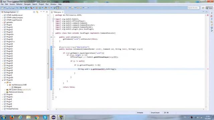
Task: Open the Project menu
Action: (41, 4)
